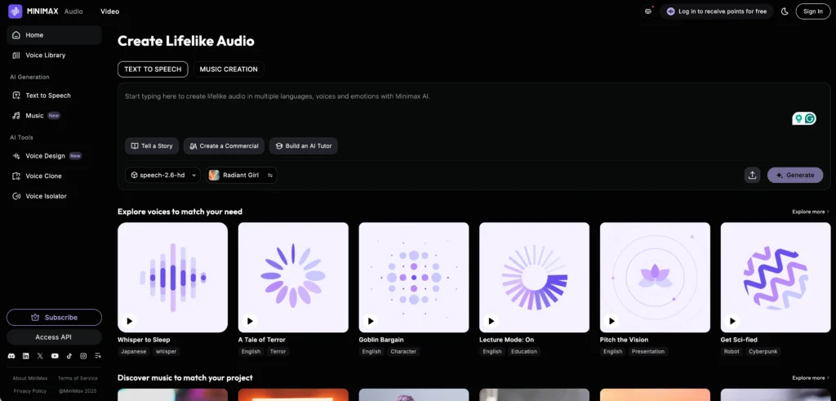Click the last icon in social row
The image size is (836, 401).
[x=98, y=356]
